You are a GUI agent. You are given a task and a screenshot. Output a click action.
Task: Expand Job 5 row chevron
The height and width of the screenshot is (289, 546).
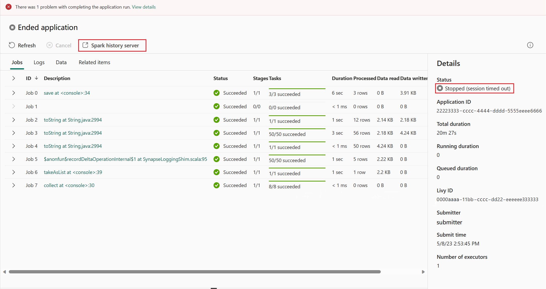[14, 159]
